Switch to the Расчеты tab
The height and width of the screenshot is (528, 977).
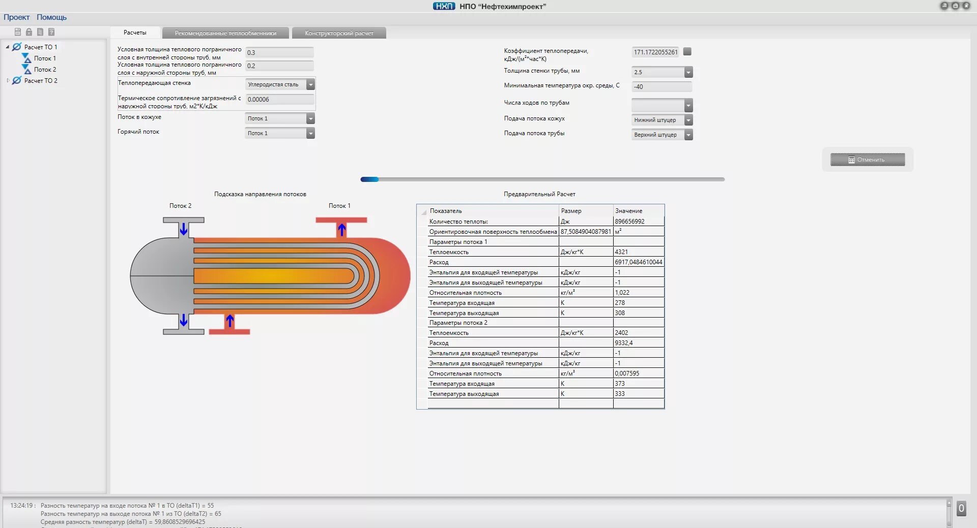135,33
